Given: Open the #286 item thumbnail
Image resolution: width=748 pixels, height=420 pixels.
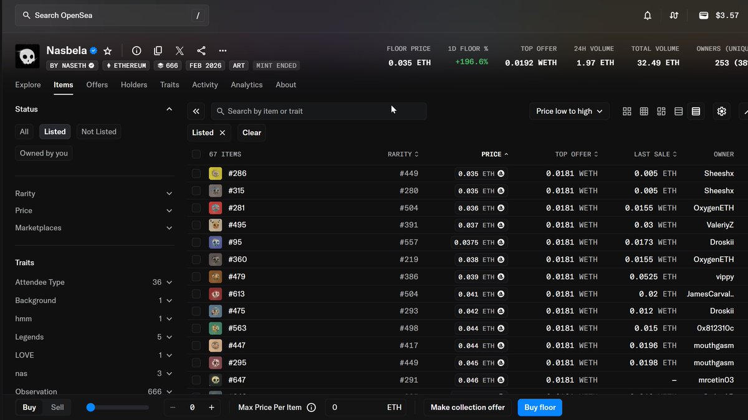Looking at the screenshot, I should point(215,174).
